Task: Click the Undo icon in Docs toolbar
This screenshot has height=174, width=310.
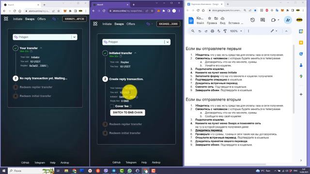Action: click(200, 31)
